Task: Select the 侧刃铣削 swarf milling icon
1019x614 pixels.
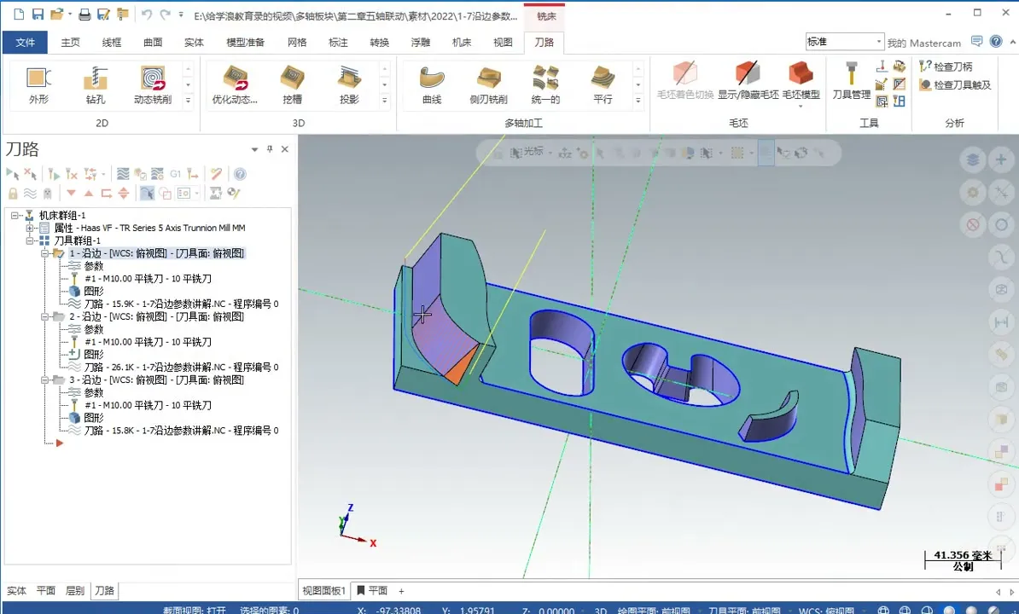Action: (487, 84)
